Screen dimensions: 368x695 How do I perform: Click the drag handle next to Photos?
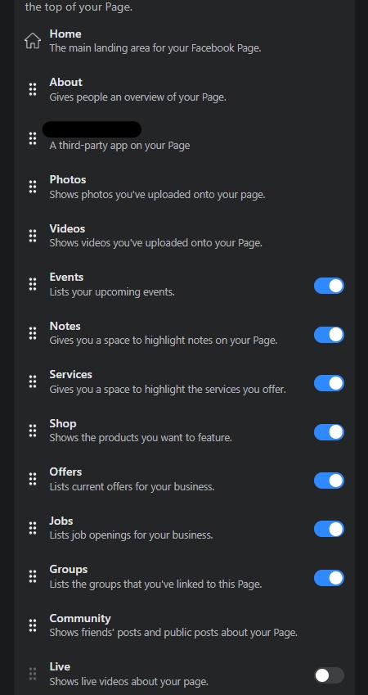tap(33, 187)
